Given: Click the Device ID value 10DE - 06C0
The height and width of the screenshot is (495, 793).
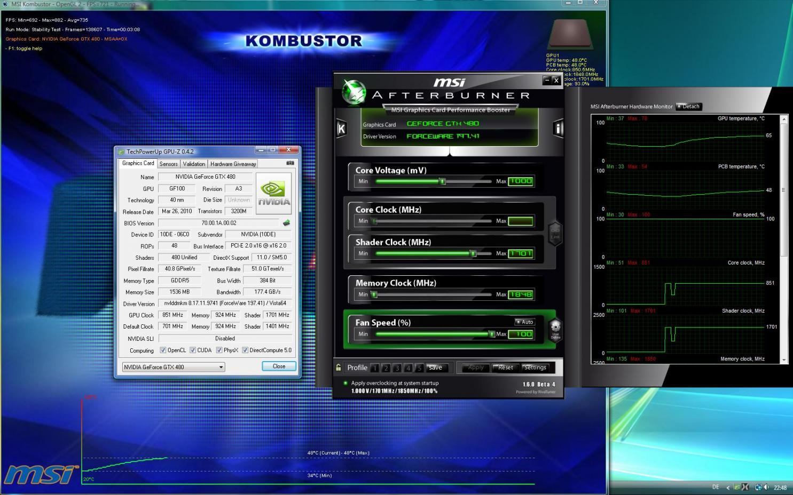Looking at the screenshot, I should pyautogui.click(x=174, y=234).
